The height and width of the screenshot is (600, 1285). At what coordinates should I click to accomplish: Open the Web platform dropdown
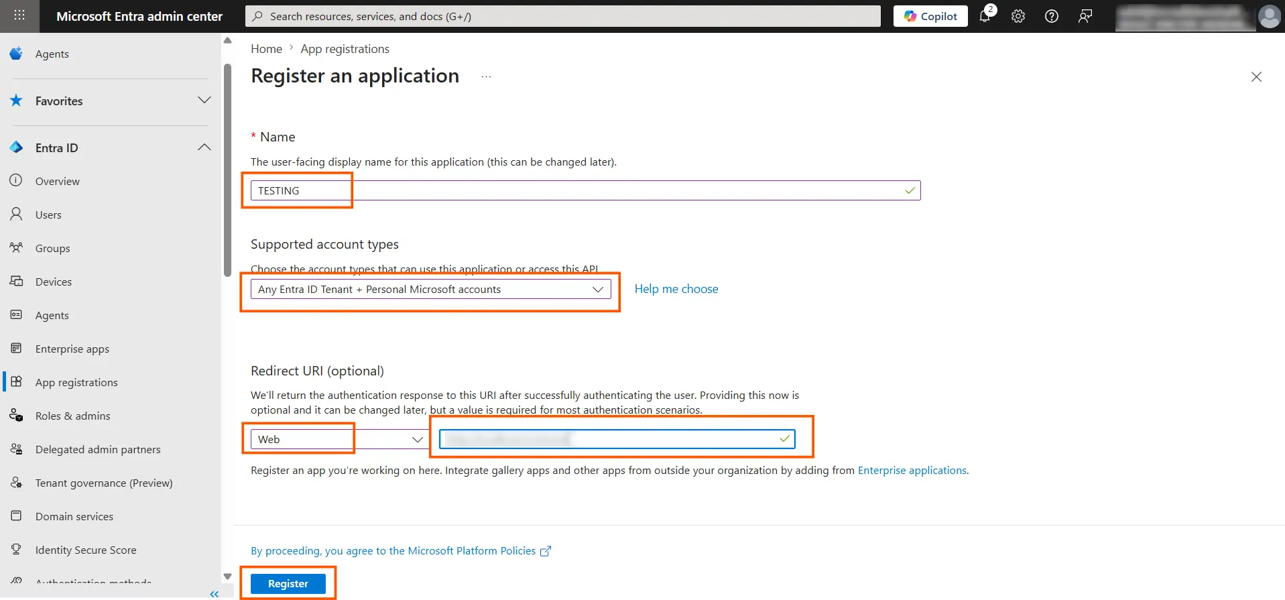coord(340,439)
